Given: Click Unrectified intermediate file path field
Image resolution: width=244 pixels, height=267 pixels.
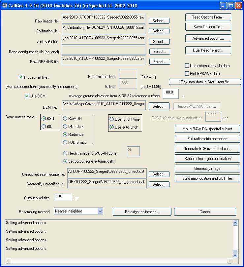Looking at the screenshot, I should tap(107, 173).
